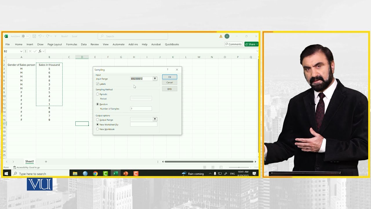Open the Share button dropdown
The width and height of the screenshot is (371, 209).
coord(257,44)
